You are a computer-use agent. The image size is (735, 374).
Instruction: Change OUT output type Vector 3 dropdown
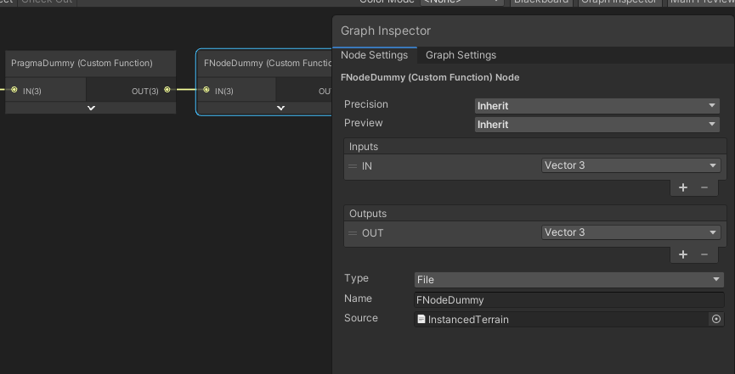(630, 232)
